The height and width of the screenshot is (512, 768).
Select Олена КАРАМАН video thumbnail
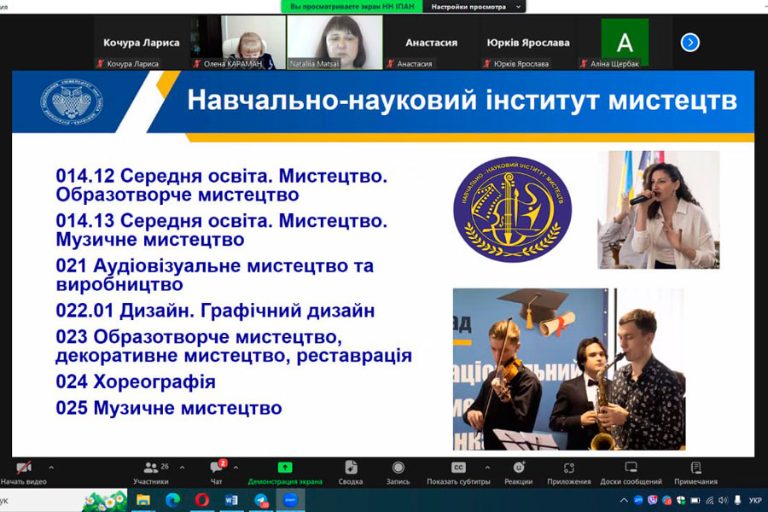click(237, 42)
